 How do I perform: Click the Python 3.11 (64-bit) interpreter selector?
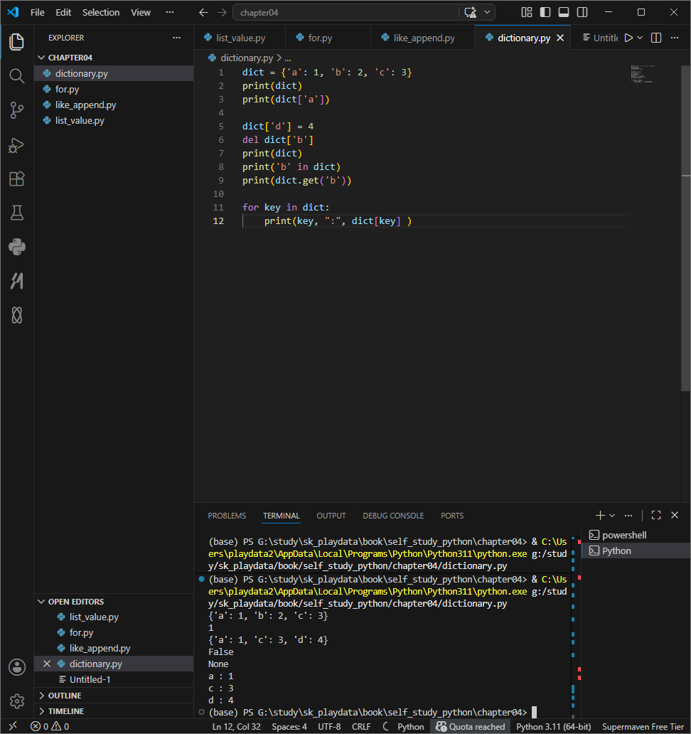pos(554,726)
